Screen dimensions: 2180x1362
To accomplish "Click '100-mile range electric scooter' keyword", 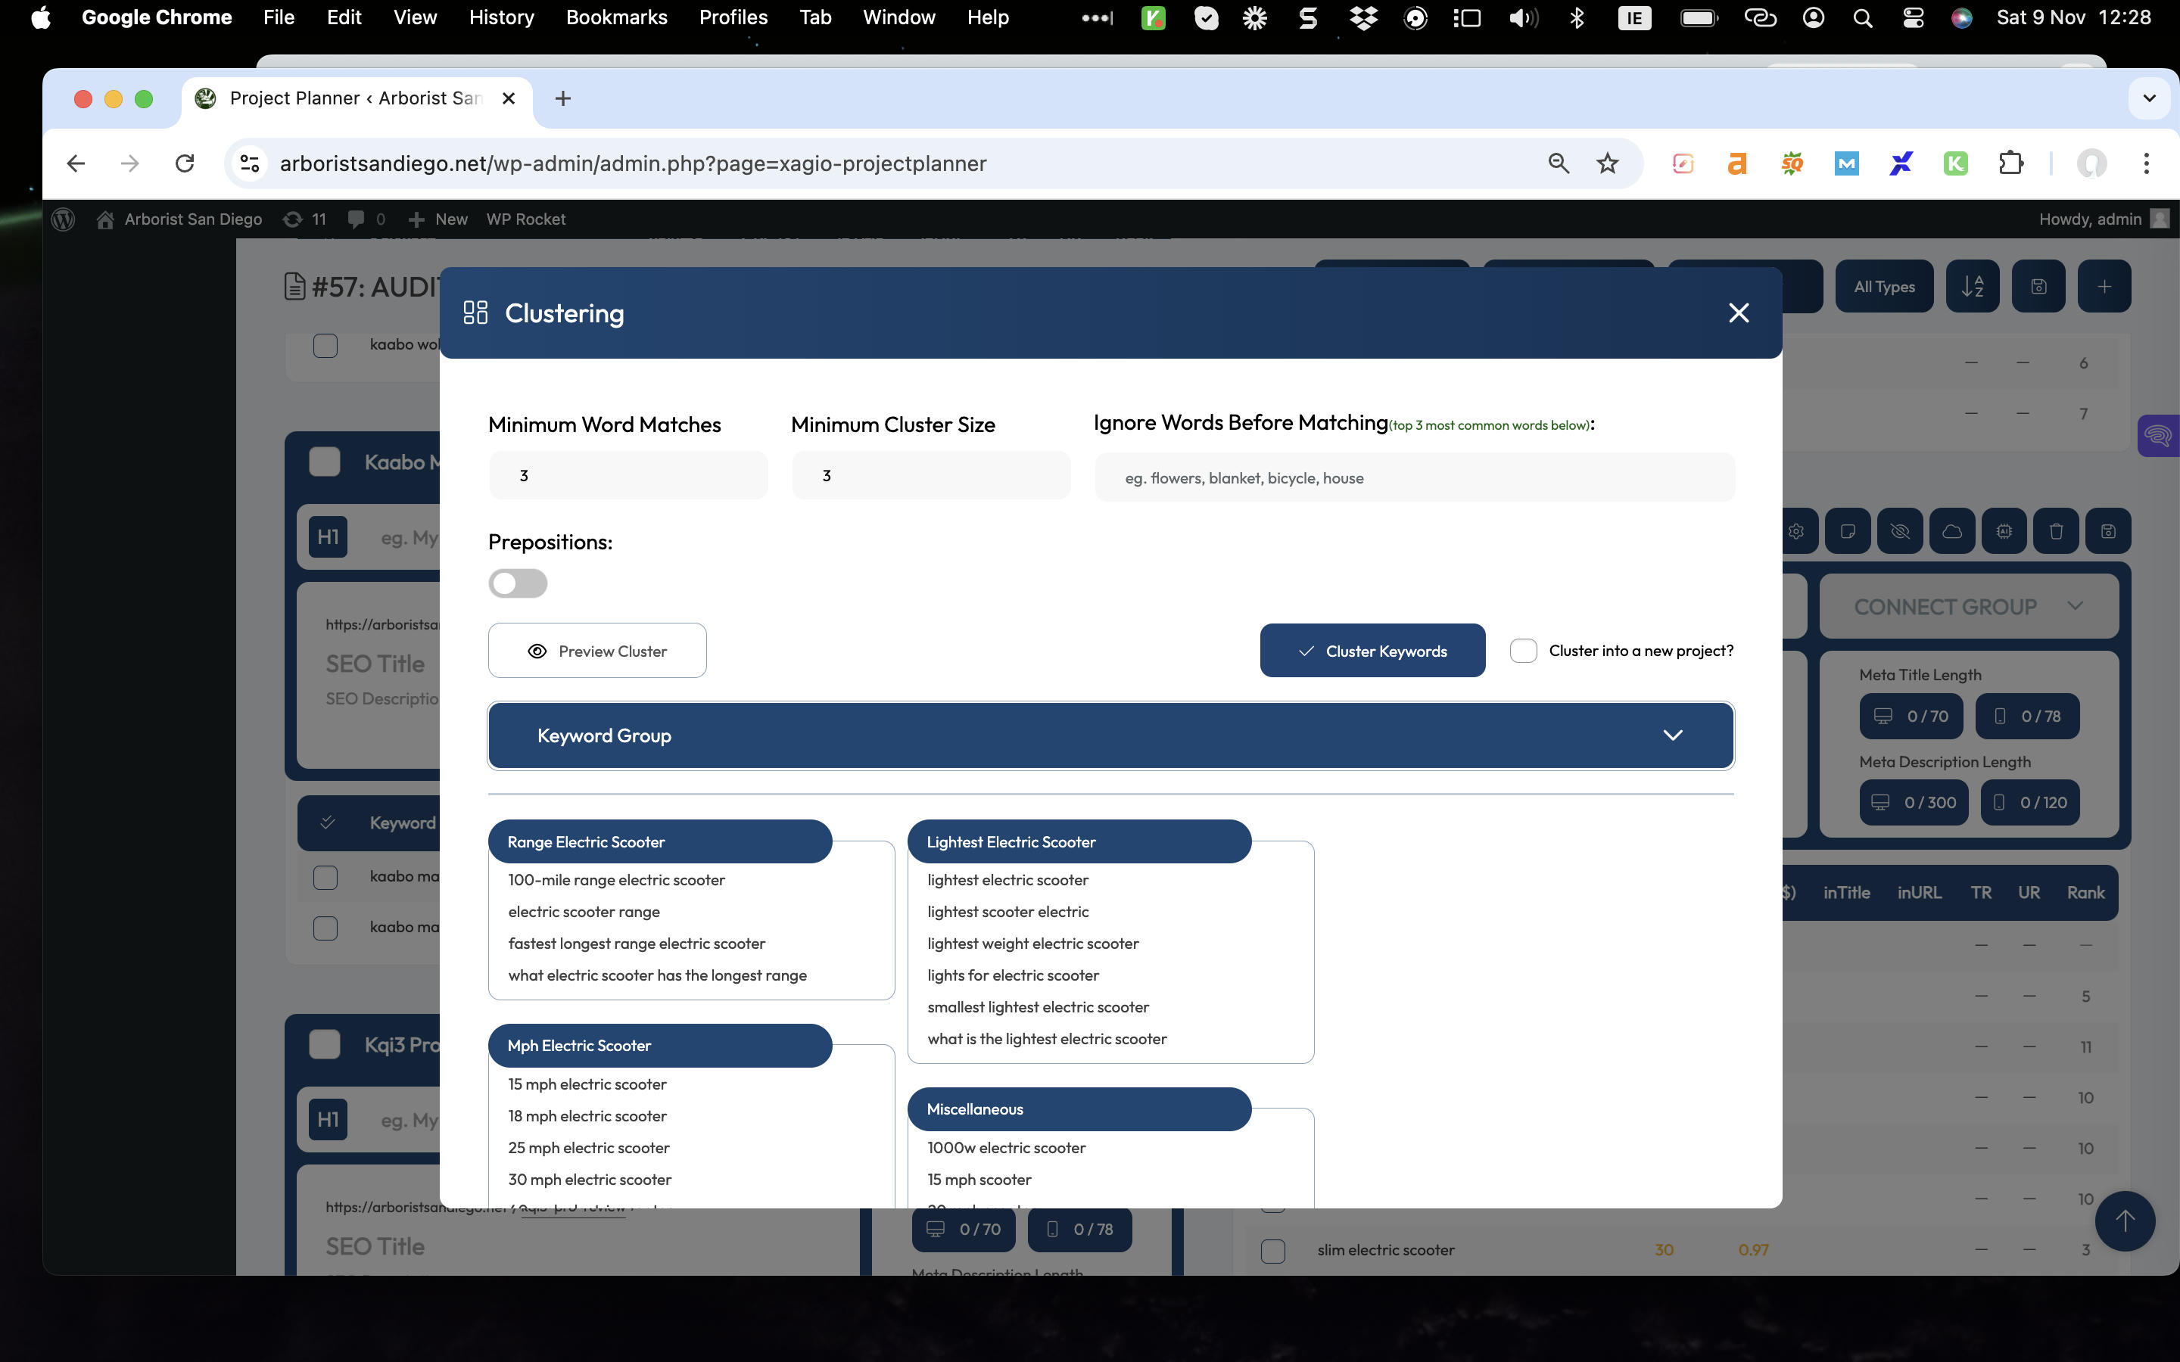I will (616, 880).
